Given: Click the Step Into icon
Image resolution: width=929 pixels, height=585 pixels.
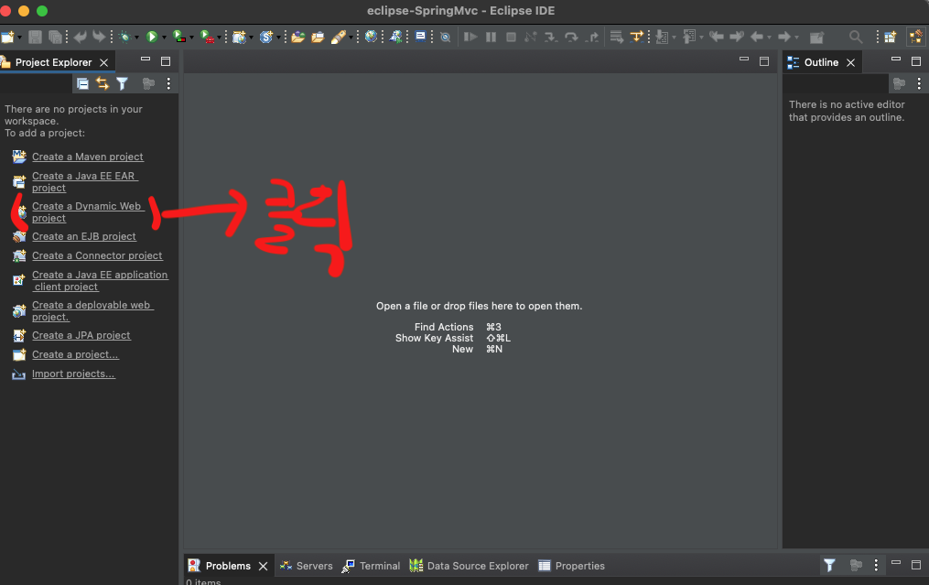Looking at the screenshot, I should pos(550,38).
